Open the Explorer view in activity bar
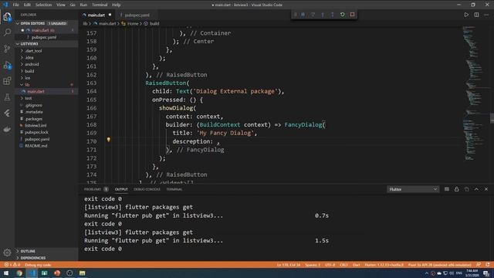 (x=7, y=17)
